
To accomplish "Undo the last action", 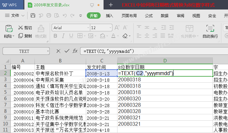I will pyautogui.click(x=65, y=16).
